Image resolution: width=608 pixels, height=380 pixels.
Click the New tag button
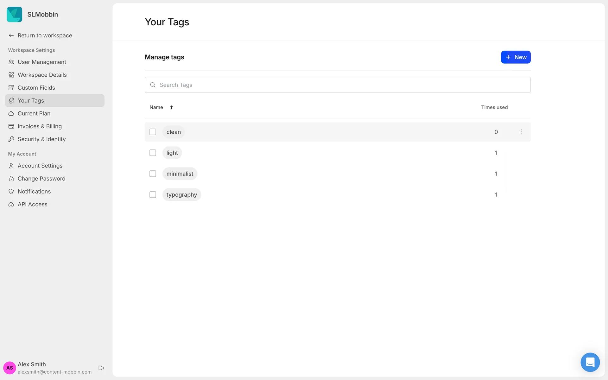516,57
